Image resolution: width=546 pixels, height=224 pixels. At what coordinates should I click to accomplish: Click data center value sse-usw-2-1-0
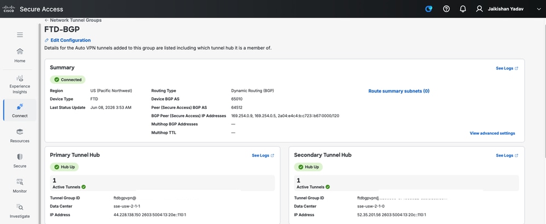coord(371,206)
